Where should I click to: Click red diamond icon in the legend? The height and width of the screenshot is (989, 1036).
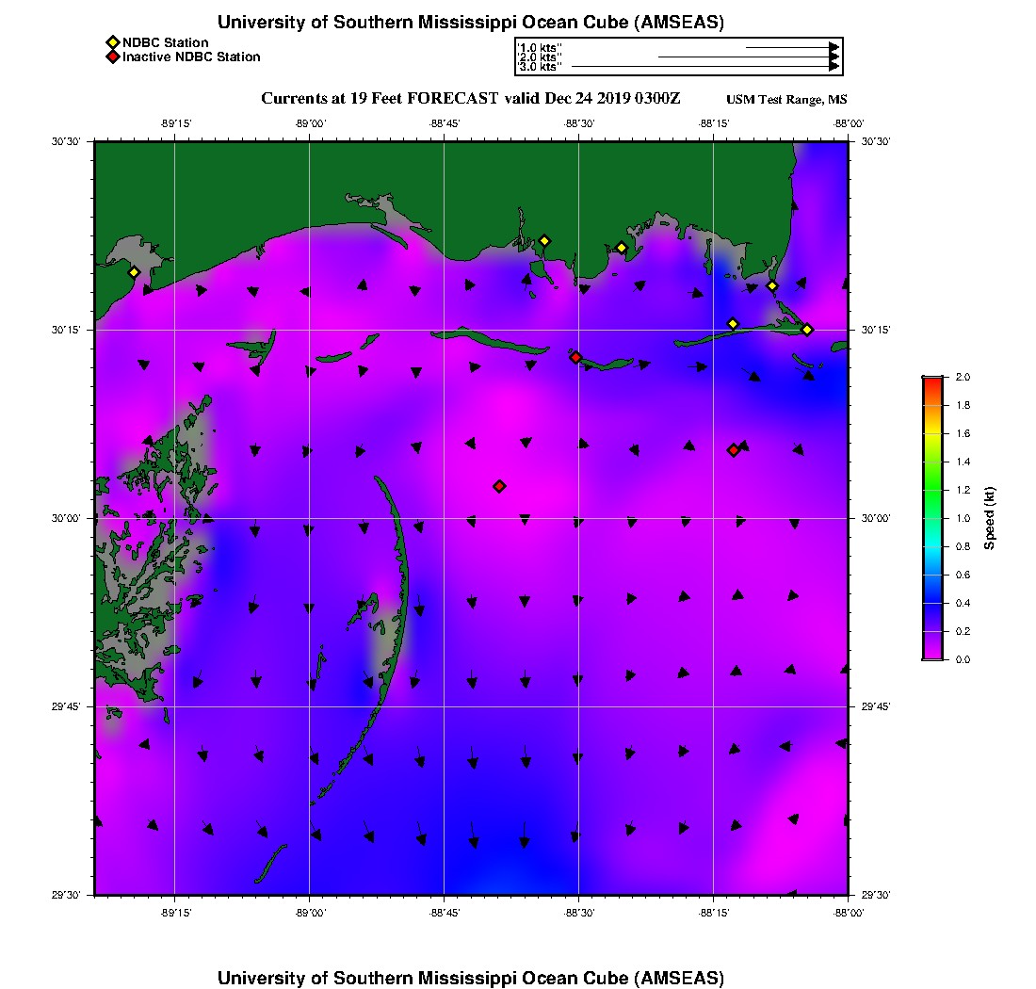coord(112,57)
